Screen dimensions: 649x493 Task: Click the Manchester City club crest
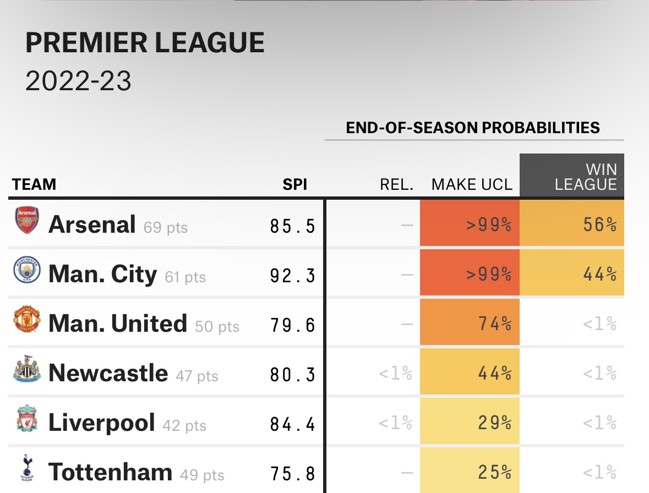coord(27,271)
